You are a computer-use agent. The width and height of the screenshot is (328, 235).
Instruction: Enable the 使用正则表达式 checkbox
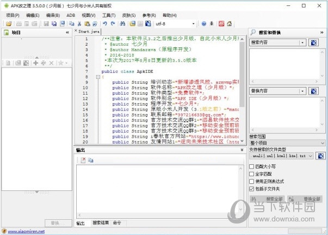click(x=252, y=182)
